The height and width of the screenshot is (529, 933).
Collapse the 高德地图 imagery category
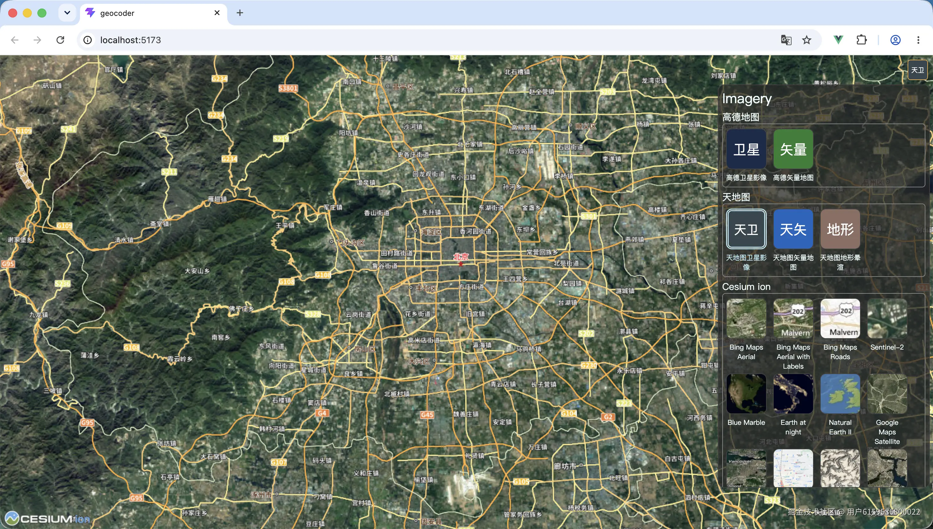741,117
